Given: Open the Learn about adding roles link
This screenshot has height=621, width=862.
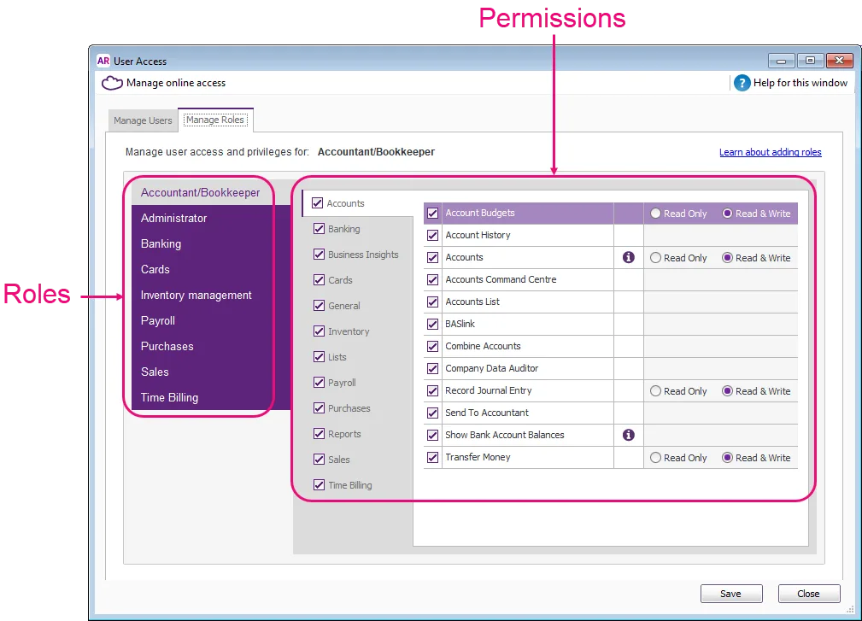Looking at the screenshot, I should point(771,152).
